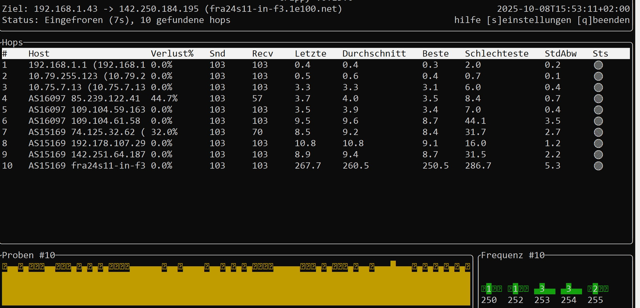640x308 pixels.
Task: Click the status circle for 192.178.107.29
Action: 598,143
